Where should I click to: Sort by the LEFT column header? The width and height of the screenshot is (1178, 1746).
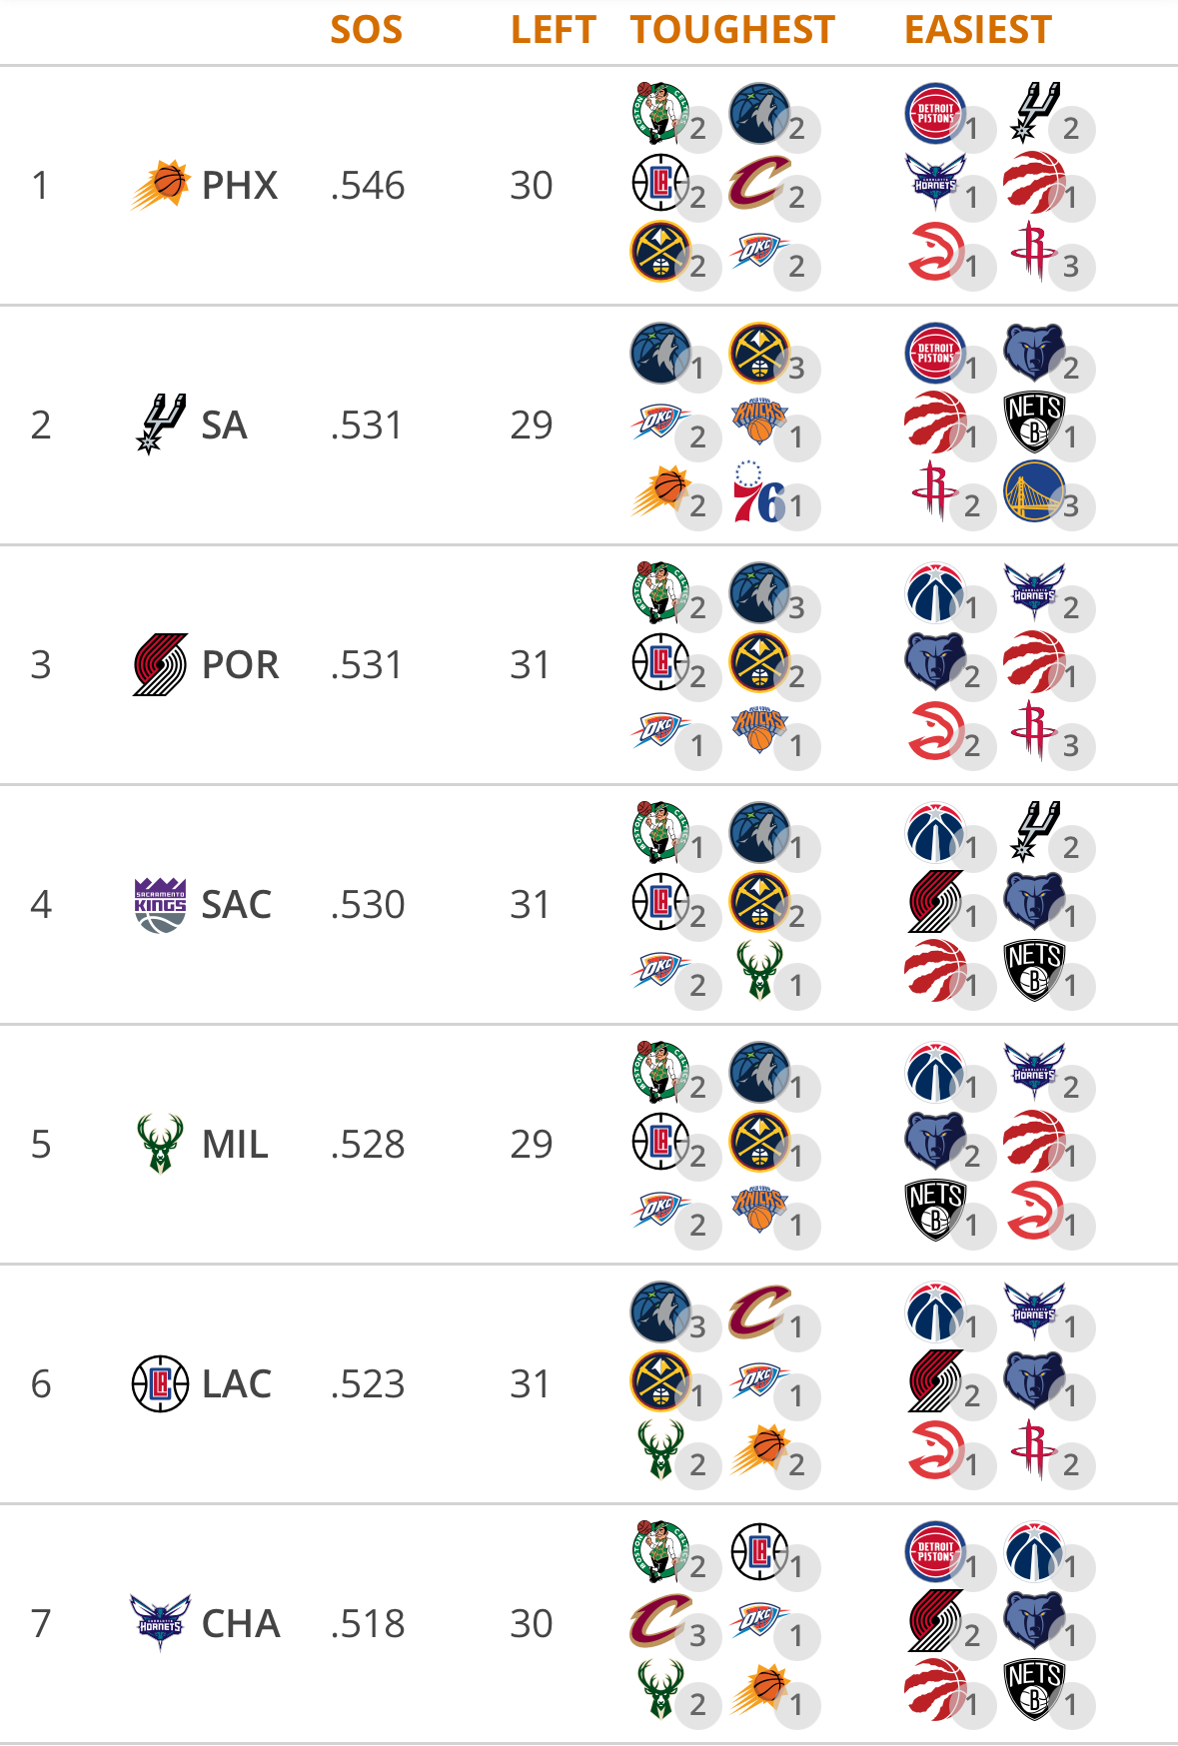(x=554, y=30)
